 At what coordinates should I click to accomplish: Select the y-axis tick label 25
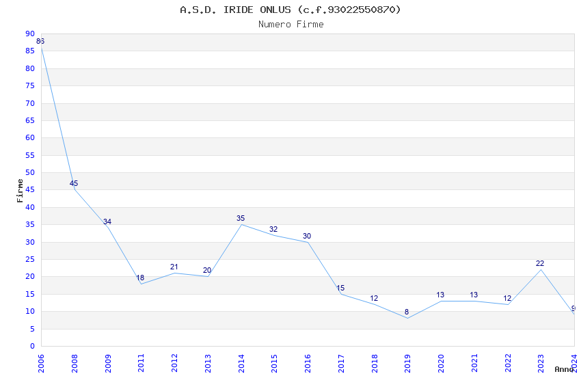point(30,259)
